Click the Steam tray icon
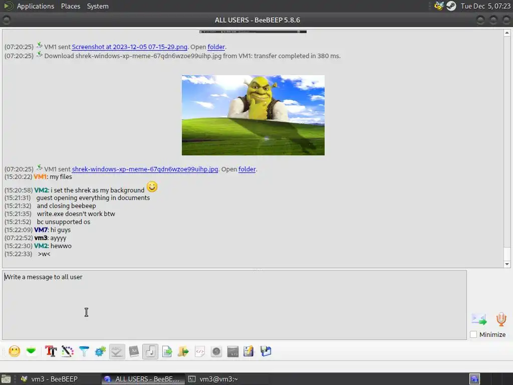 point(451,6)
